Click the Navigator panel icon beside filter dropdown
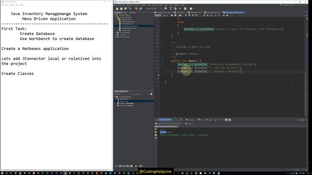The image size is (312, 175). 151,94
